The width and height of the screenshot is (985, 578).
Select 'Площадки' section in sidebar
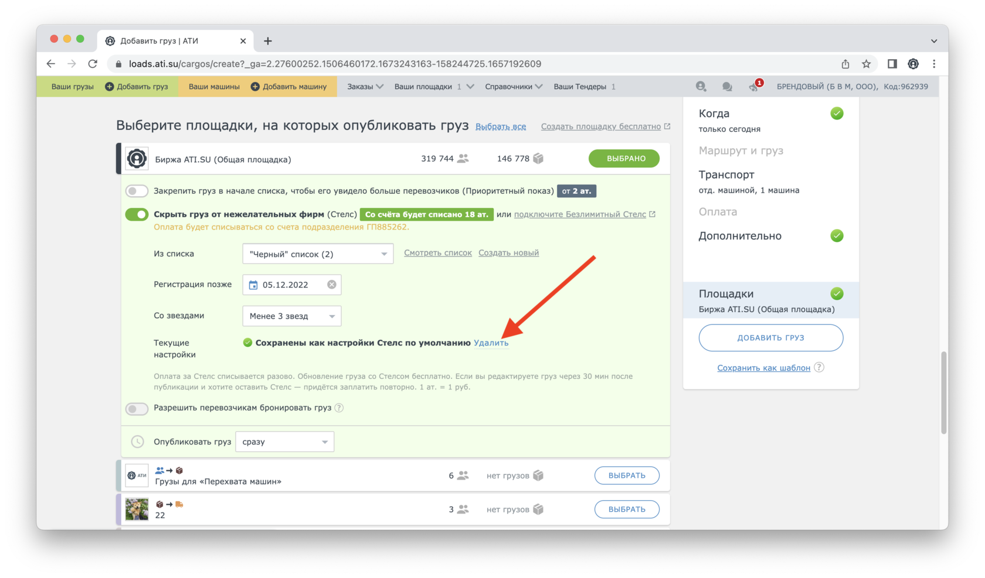coord(771,300)
